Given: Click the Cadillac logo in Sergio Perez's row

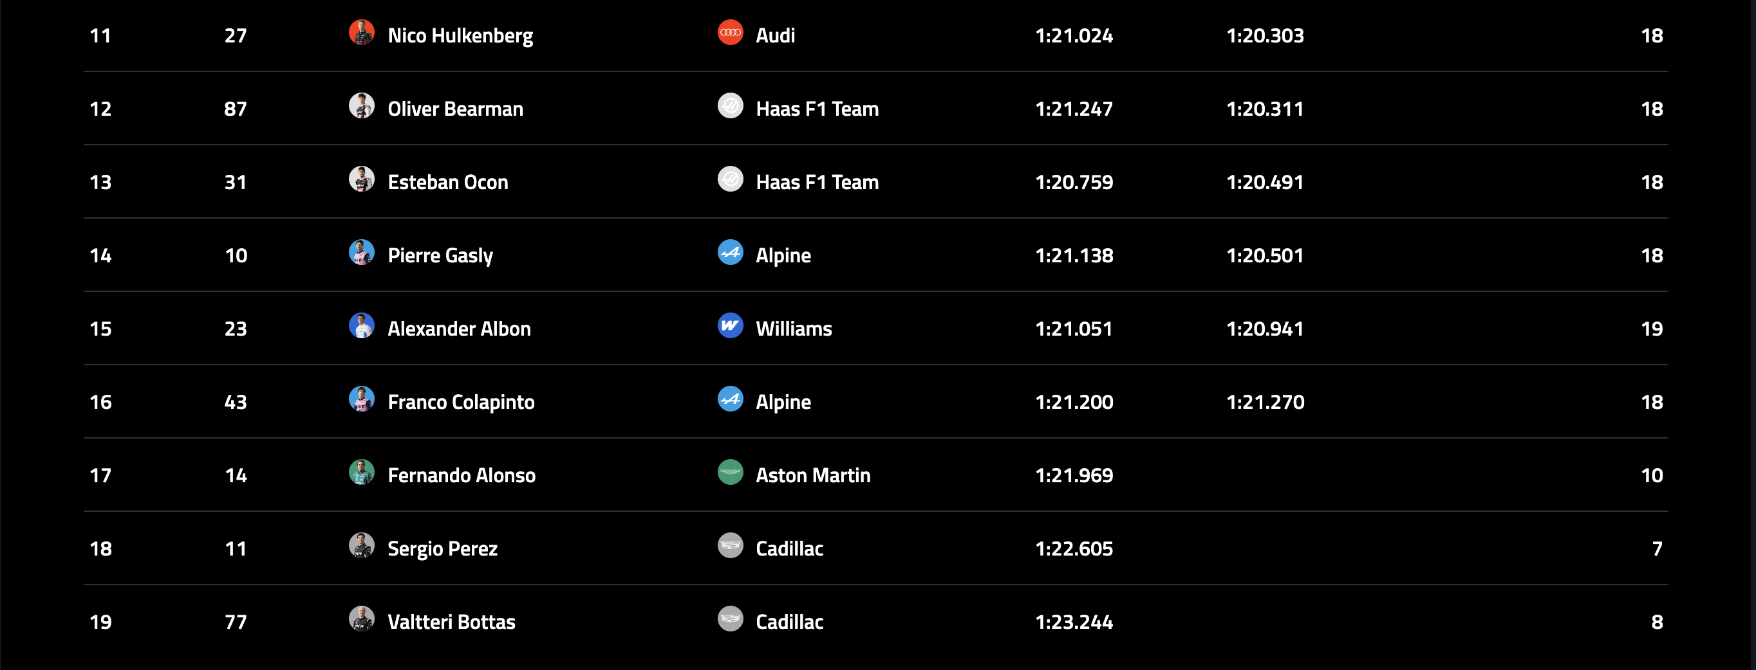Looking at the screenshot, I should tap(730, 545).
